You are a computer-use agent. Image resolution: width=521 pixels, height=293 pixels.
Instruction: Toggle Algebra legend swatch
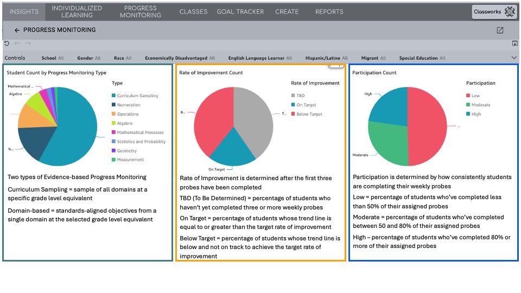pyautogui.click(x=113, y=123)
